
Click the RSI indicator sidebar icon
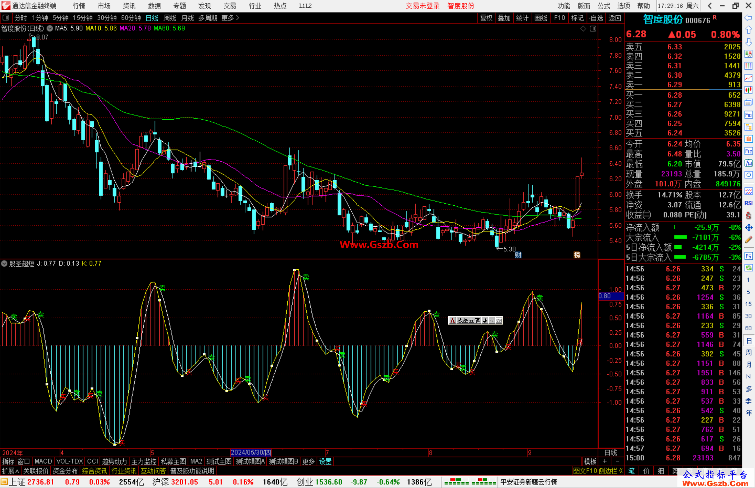click(748, 203)
